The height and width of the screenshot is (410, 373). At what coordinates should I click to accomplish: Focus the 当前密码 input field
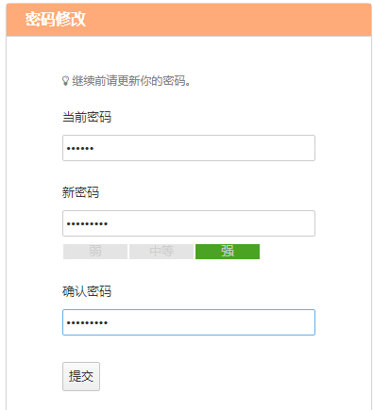189,148
